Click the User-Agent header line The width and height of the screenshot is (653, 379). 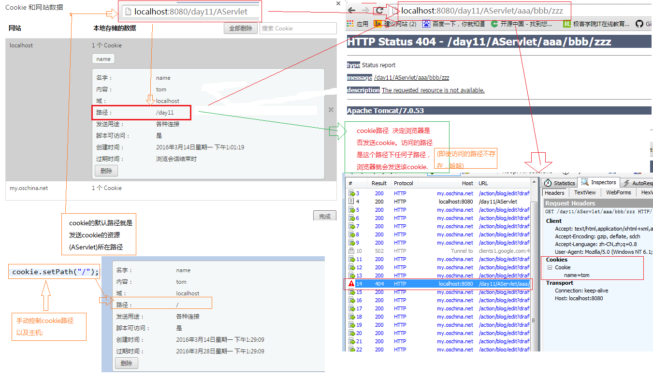[x=604, y=252]
